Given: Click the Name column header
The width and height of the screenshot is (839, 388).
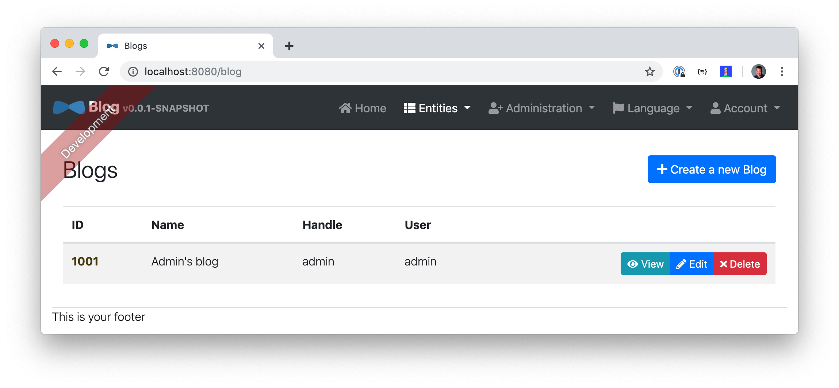Looking at the screenshot, I should (168, 225).
